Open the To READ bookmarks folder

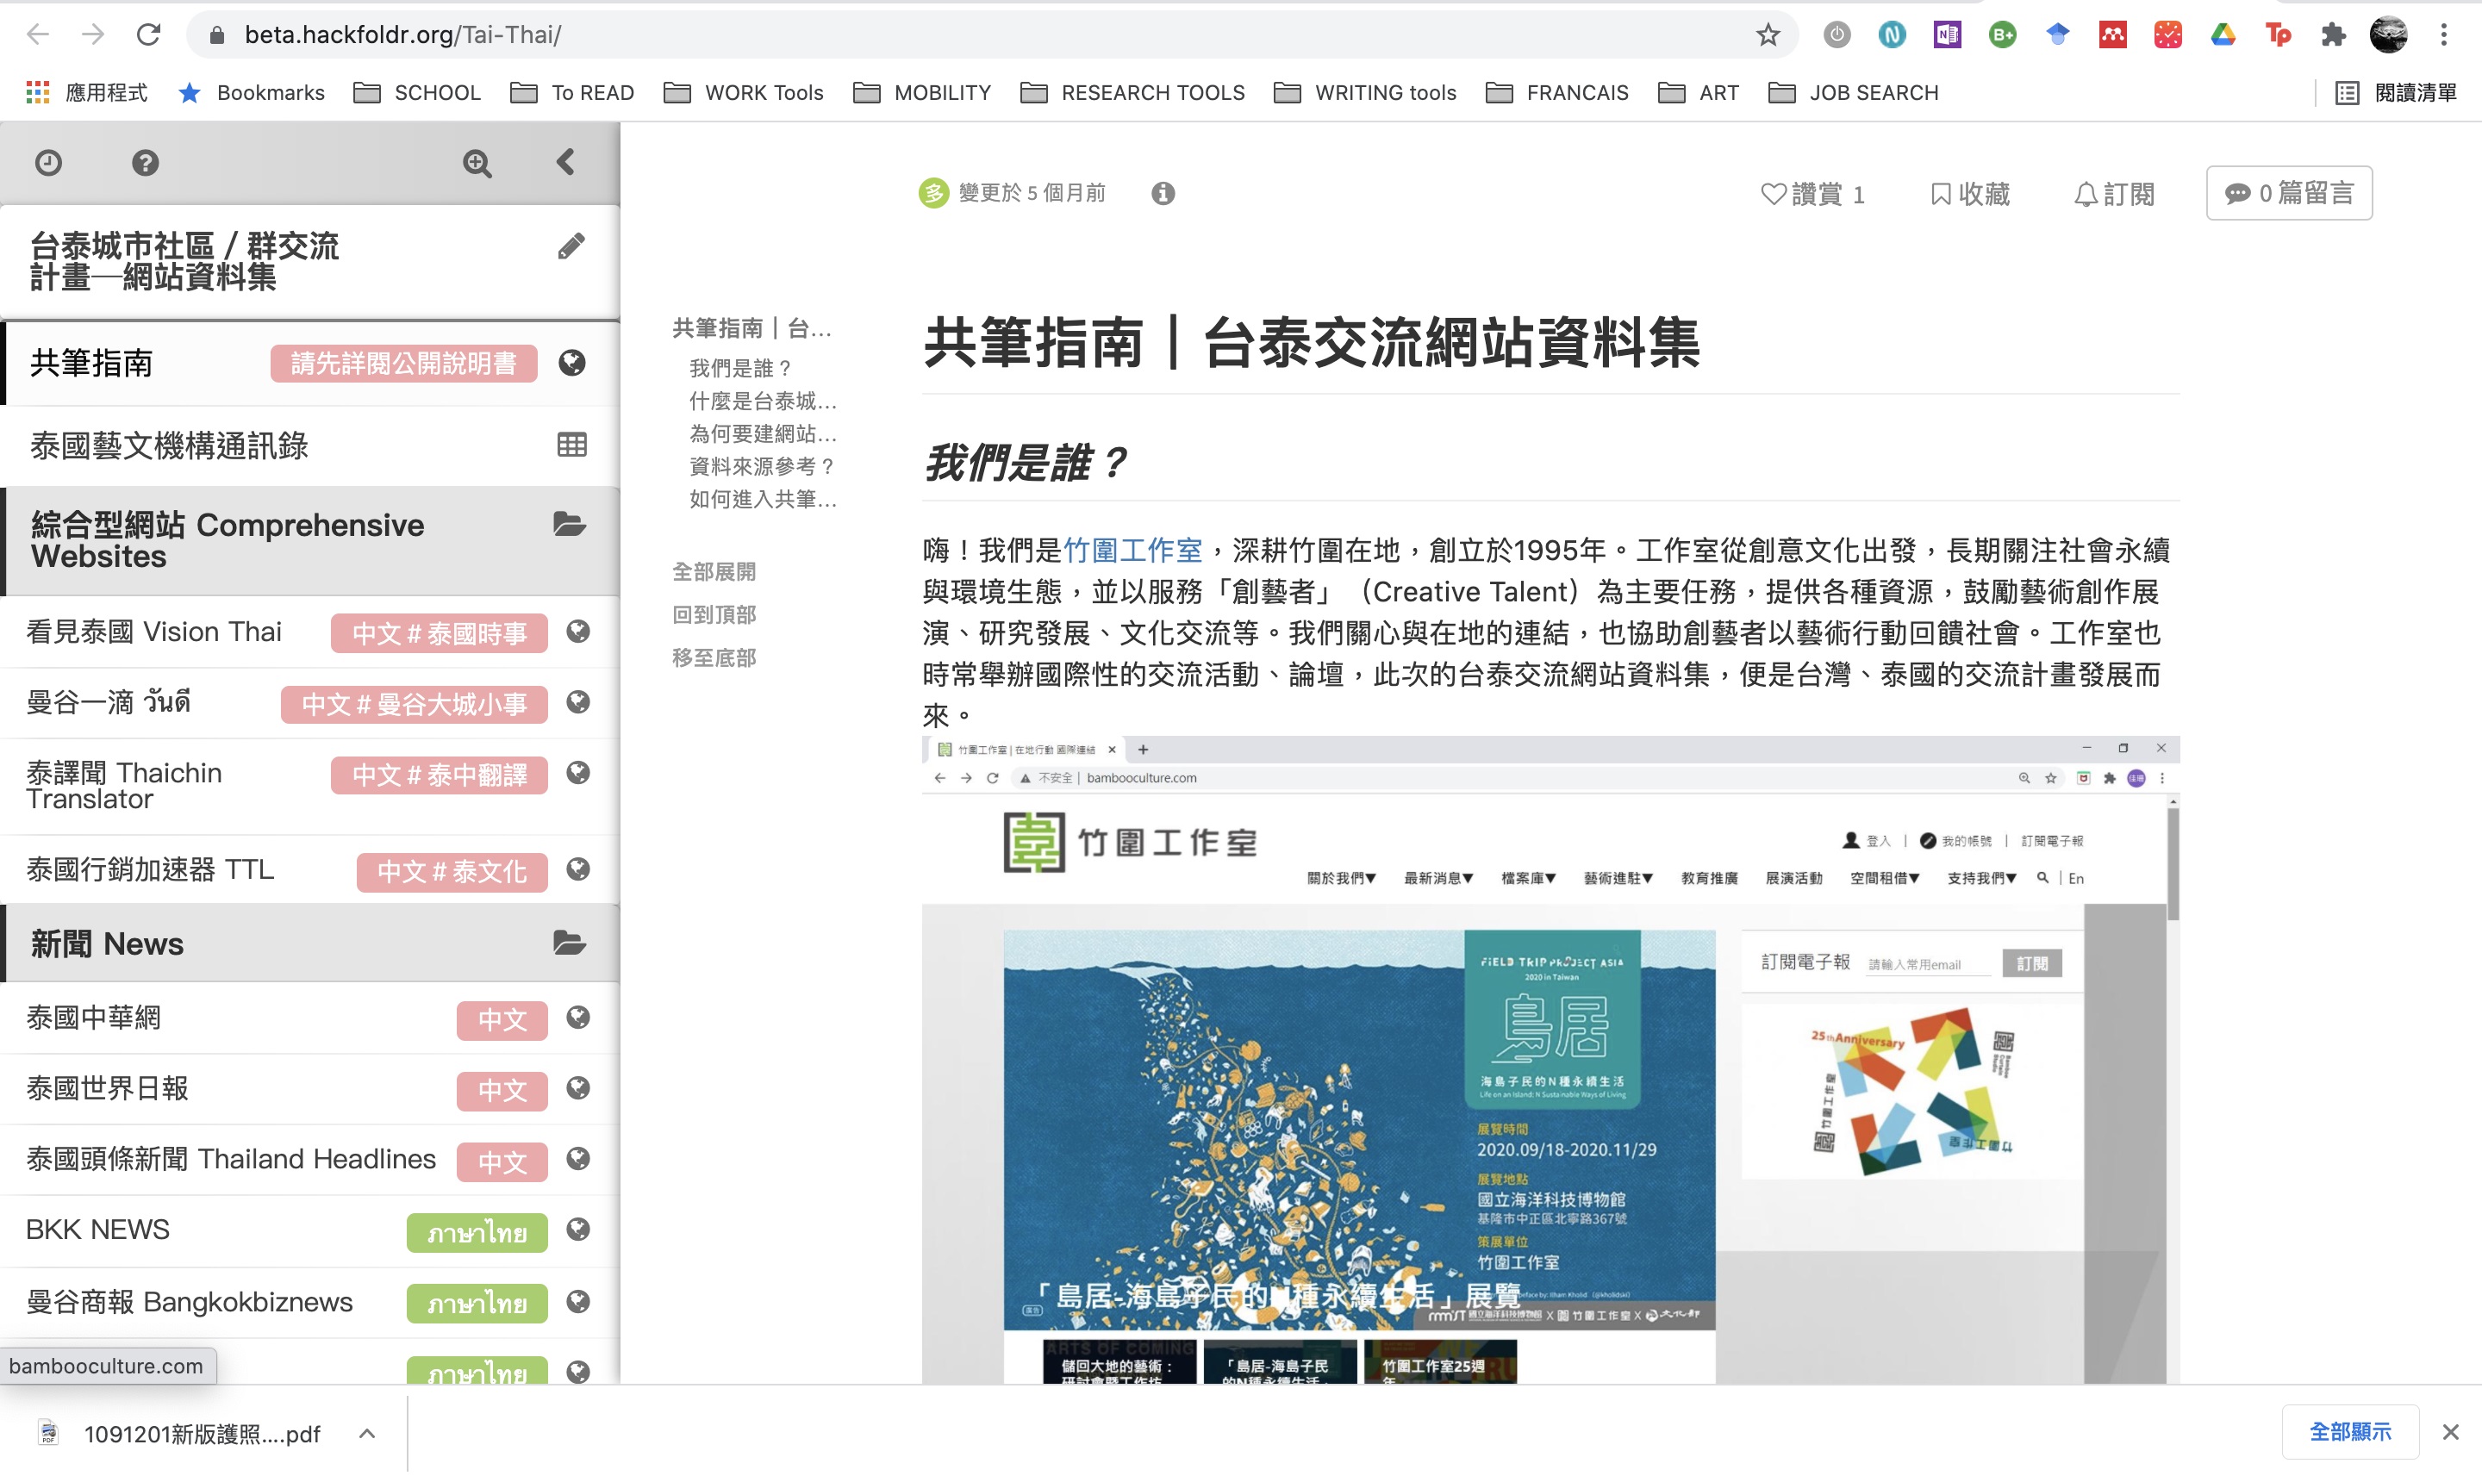point(572,93)
